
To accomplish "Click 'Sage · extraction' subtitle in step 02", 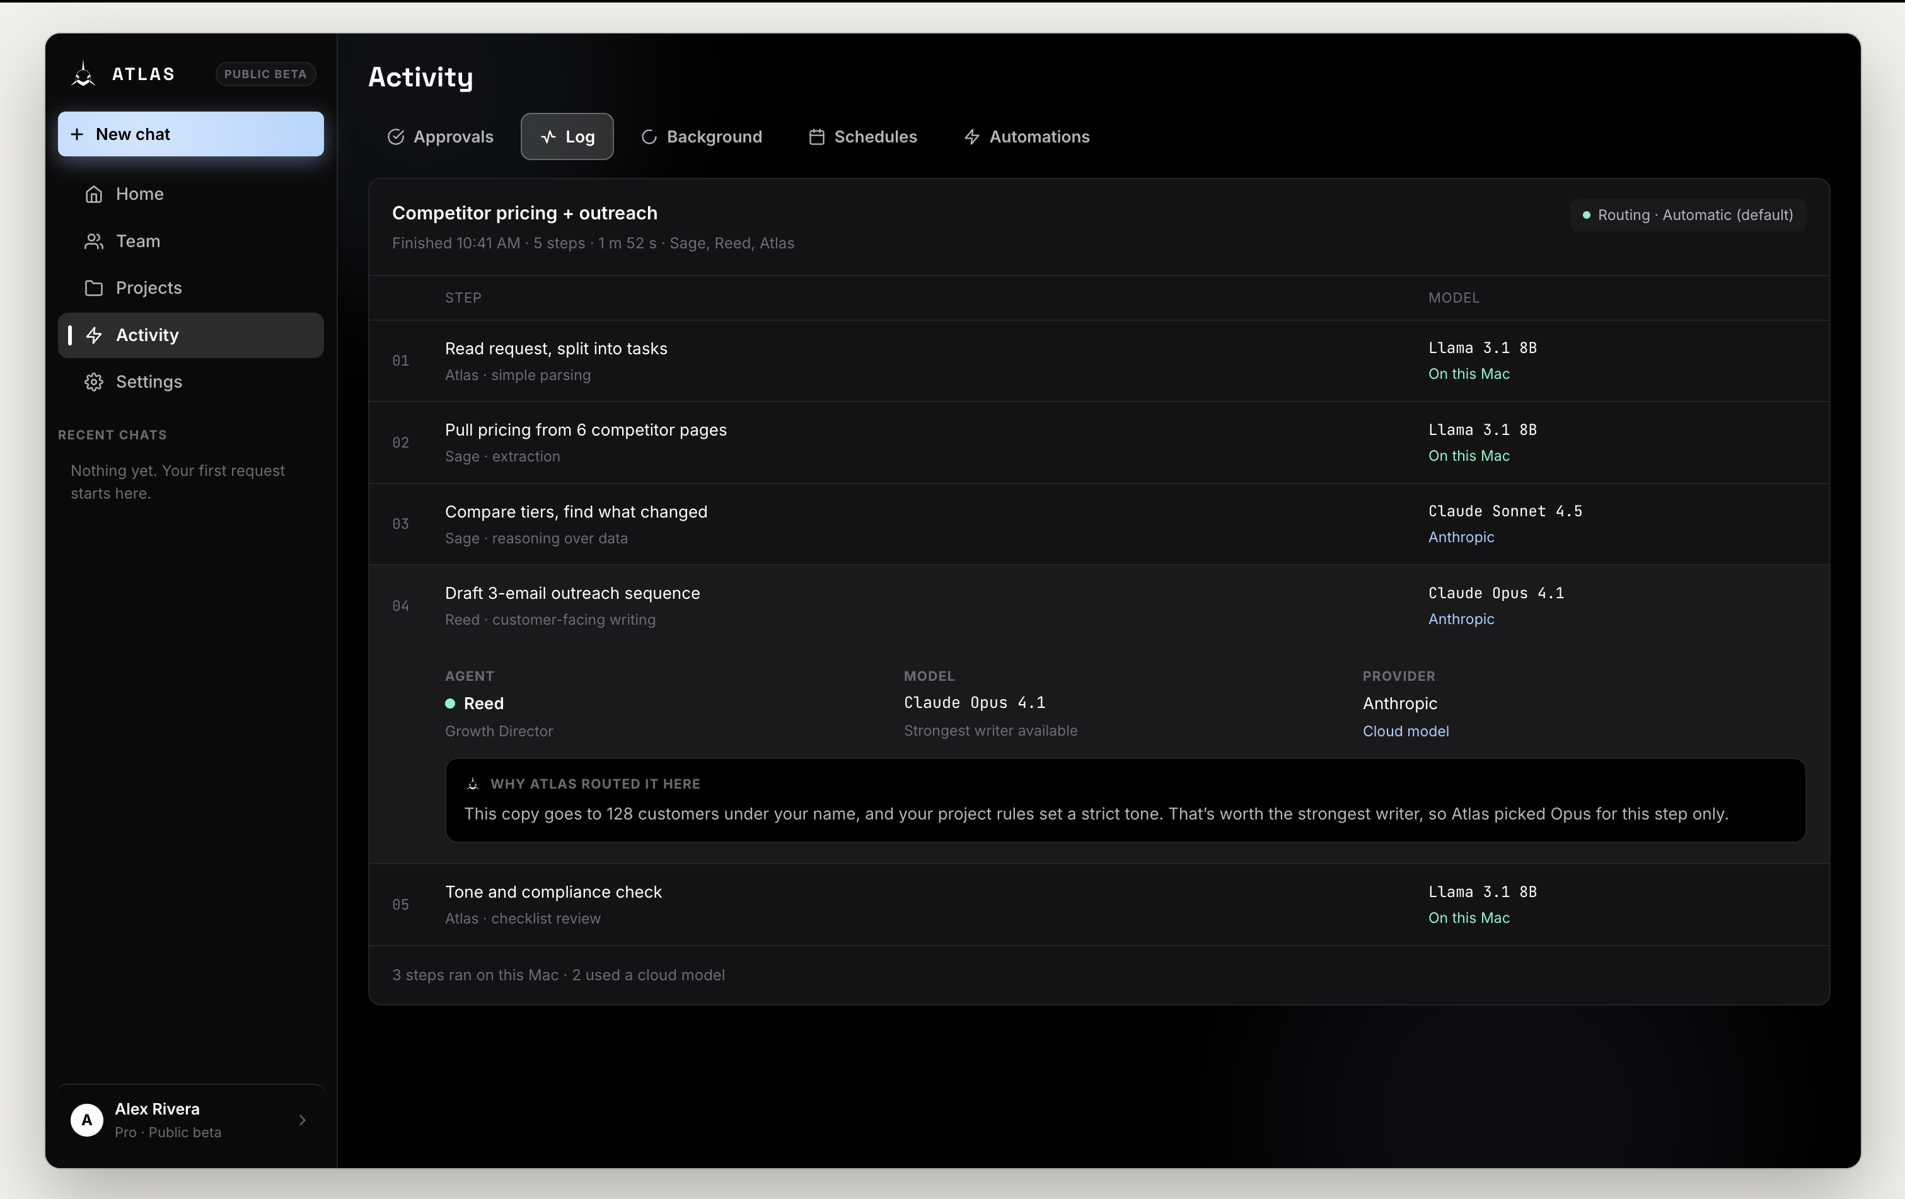I will coord(502,456).
